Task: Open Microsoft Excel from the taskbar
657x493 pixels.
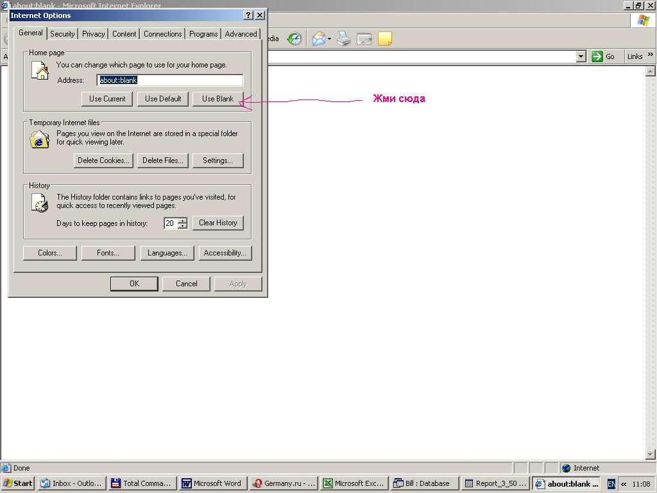Action: tap(353, 483)
